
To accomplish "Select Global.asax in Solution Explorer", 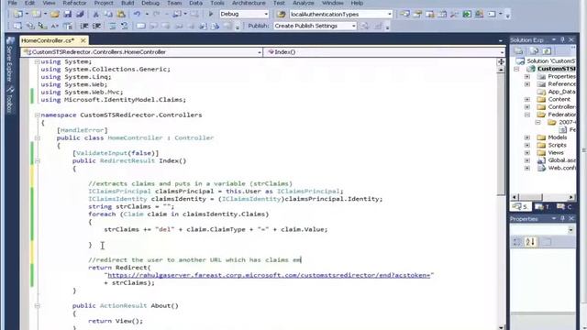I will pyautogui.click(x=561, y=160).
